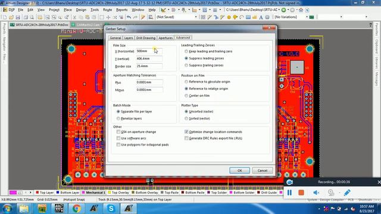Click the undo arrow icon
The height and width of the screenshot is (214, 381).
[129, 17]
